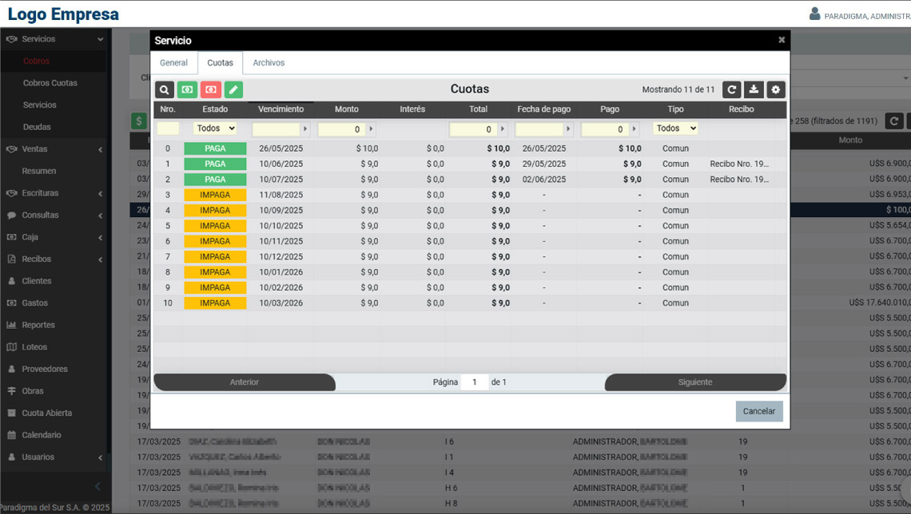Open Cuotas table settings gear

[x=776, y=90]
